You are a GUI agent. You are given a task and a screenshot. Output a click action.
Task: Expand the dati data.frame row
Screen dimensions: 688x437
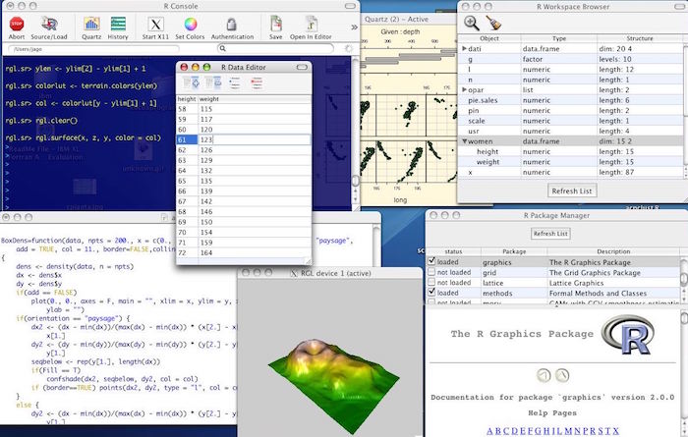click(466, 48)
